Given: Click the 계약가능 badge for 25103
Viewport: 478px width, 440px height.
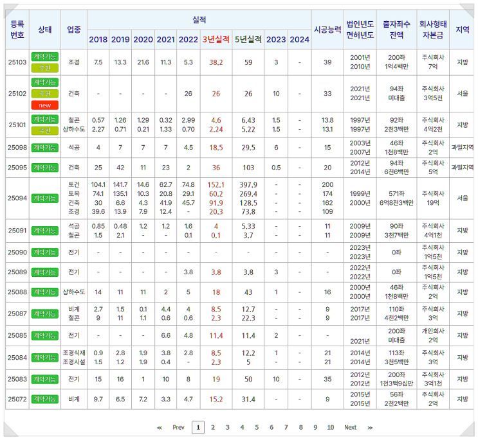Looking at the screenshot, I should coord(45,57).
